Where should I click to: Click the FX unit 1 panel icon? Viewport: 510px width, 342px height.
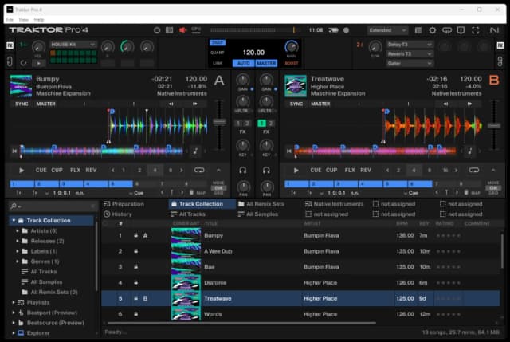10,45
